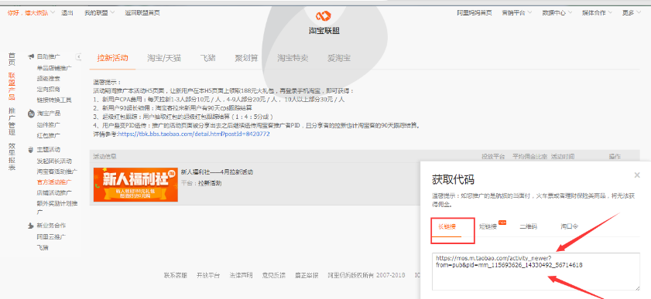Click 廉正举报 in the footer
The width and height of the screenshot is (651, 299).
tap(307, 275)
